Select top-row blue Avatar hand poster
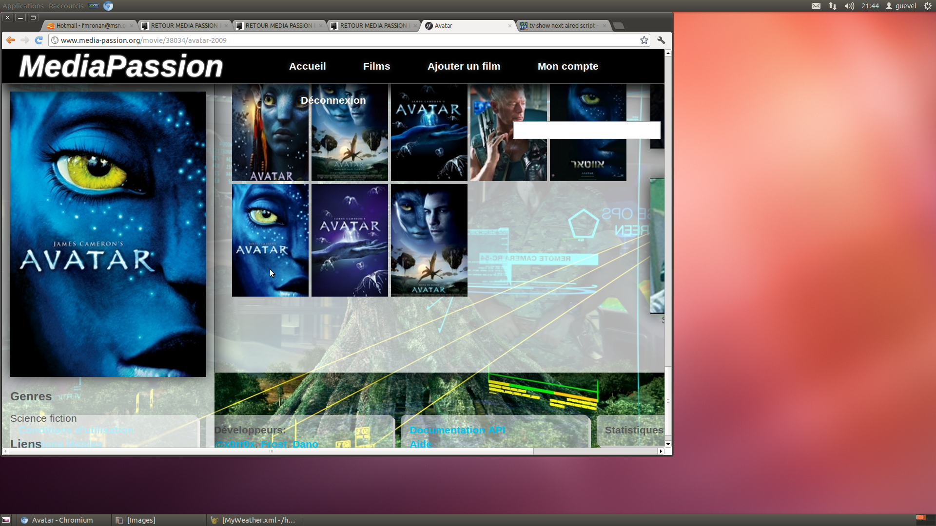The image size is (936, 526). tap(429, 132)
